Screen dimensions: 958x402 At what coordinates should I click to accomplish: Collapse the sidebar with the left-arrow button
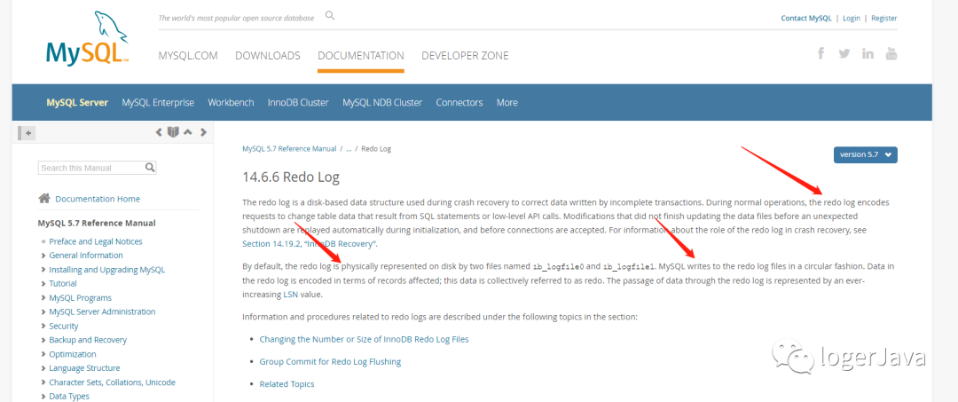(27, 132)
